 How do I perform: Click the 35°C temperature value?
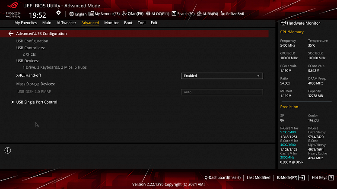pyautogui.click(x=312, y=46)
